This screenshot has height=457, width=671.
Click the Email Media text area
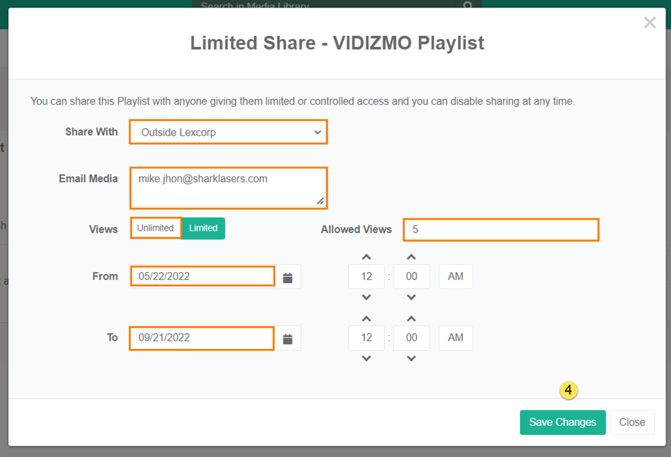click(x=228, y=187)
